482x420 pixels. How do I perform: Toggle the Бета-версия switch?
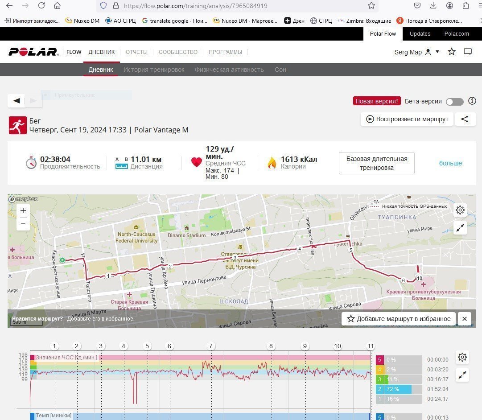455,102
